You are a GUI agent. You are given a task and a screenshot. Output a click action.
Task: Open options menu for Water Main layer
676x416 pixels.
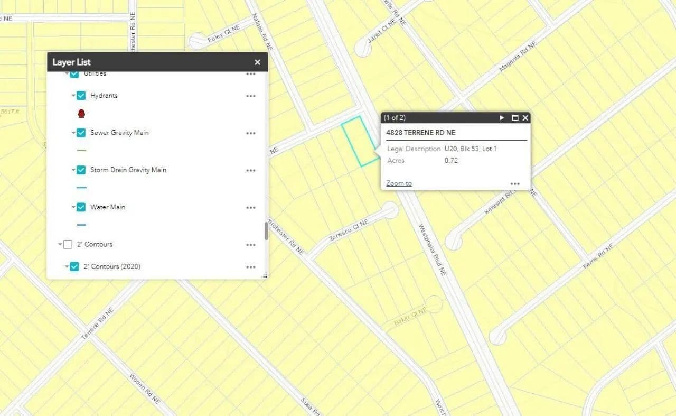(250, 208)
